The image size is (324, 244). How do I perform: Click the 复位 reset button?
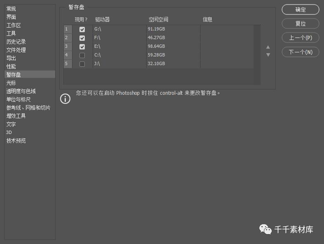click(x=301, y=23)
